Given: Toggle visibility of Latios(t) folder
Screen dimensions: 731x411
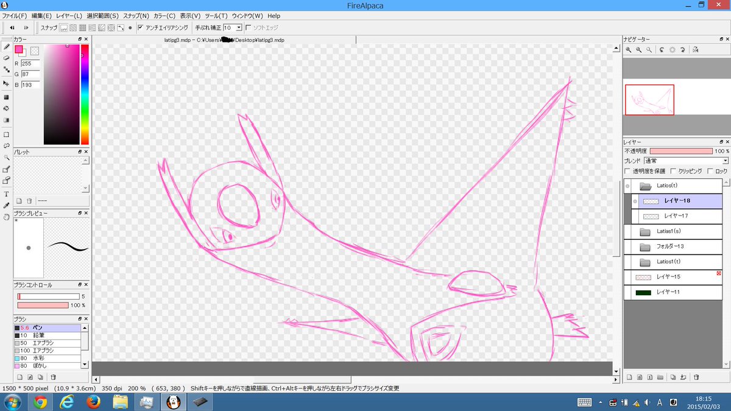Looking at the screenshot, I should point(627,186).
